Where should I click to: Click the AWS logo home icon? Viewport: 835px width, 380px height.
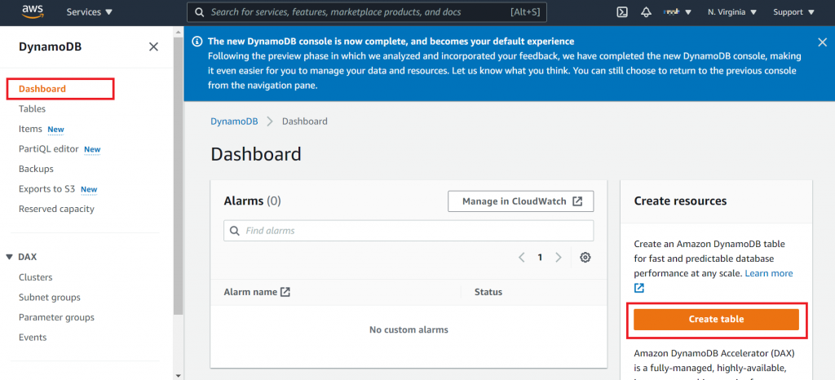pyautogui.click(x=33, y=11)
